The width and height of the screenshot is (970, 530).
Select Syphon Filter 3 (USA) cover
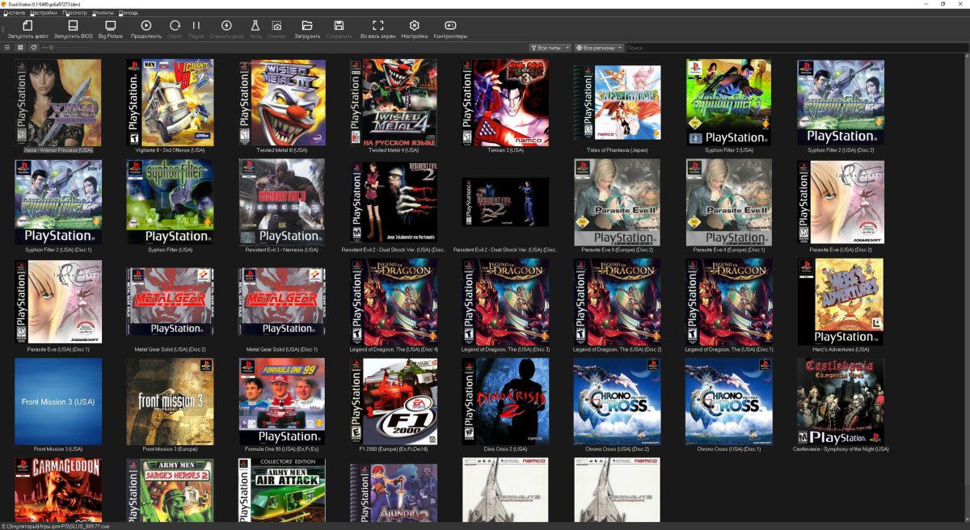pyautogui.click(x=728, y=103)
